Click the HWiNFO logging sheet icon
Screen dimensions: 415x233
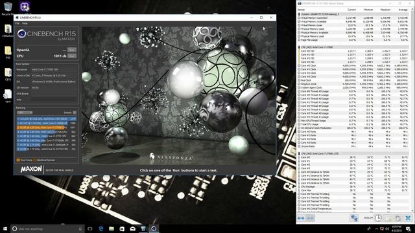[x=388, y=218]
